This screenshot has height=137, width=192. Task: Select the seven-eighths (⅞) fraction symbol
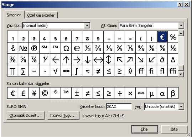click(x=34, y=59)
